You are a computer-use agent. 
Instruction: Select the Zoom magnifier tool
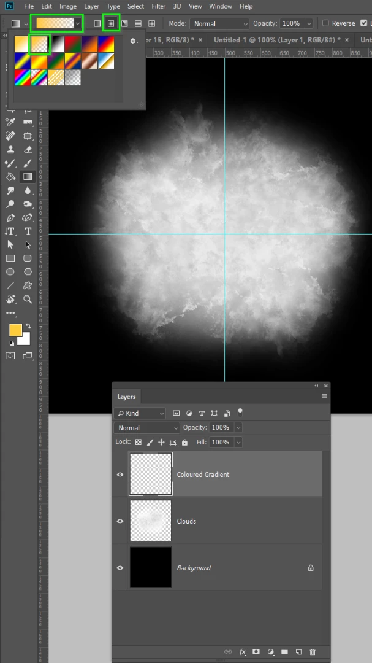(28, 300)
